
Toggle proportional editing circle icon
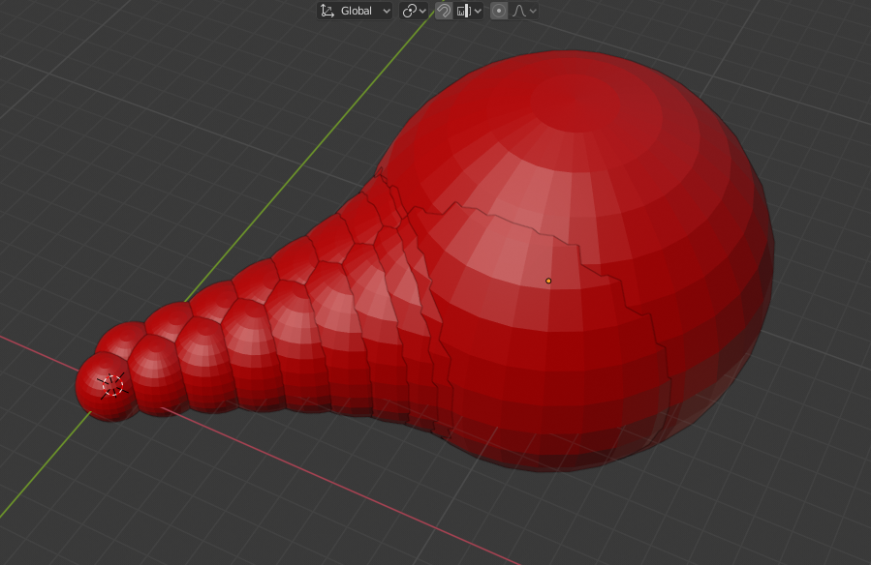tap(499, 11)
